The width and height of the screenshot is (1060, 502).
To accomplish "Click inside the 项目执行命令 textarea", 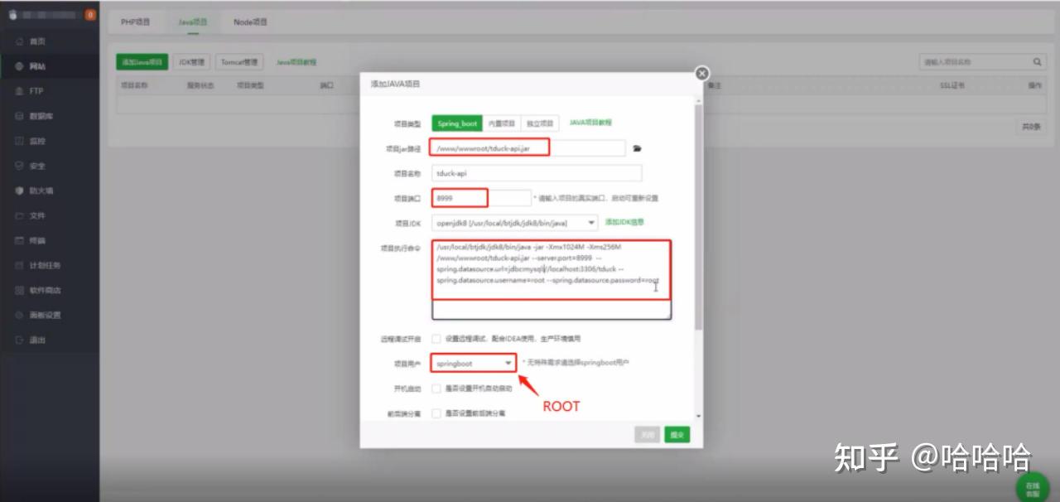I will point(551,280).
